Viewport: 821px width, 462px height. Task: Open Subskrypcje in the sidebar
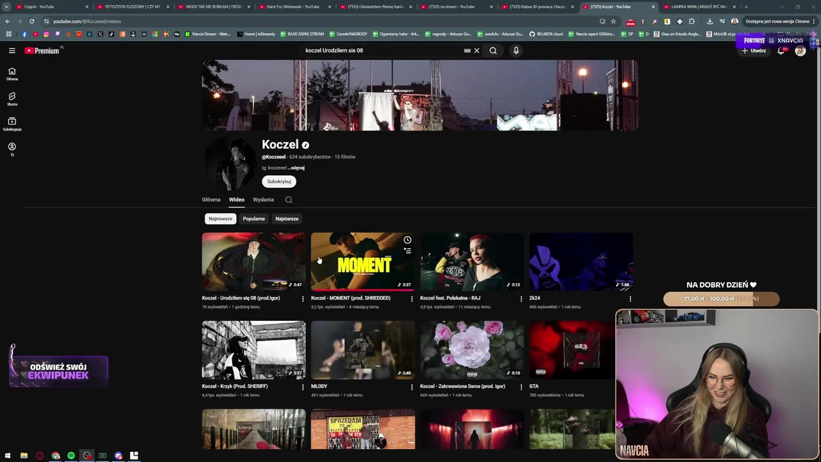coord(12,124)
